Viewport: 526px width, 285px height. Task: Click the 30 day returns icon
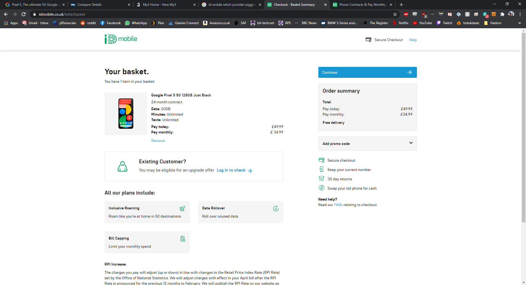322,179
